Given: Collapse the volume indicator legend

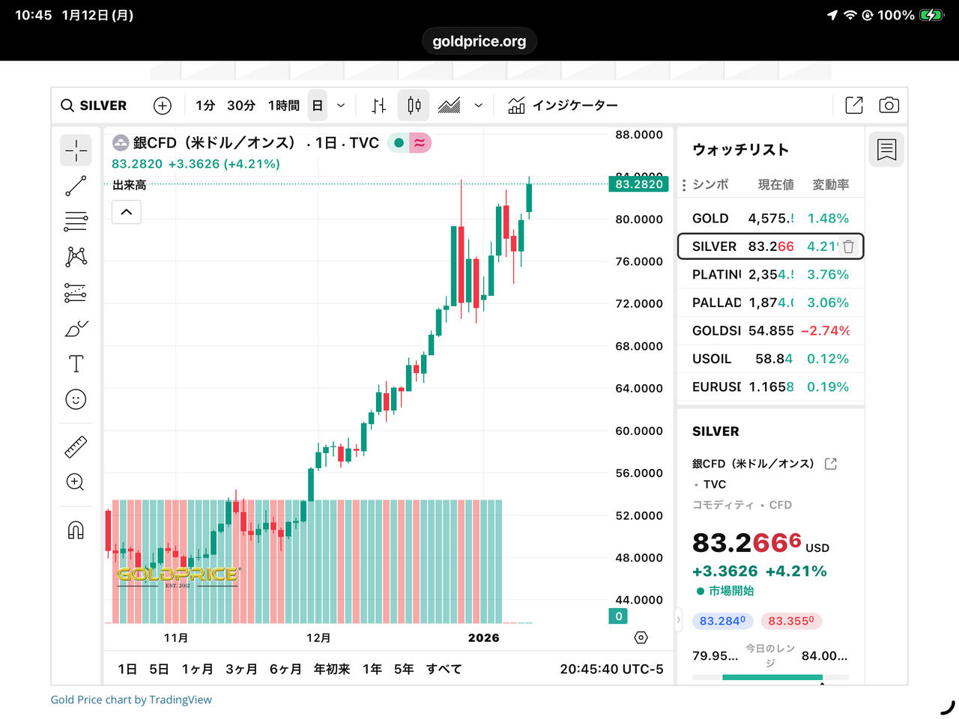Looking at the screenshot, I should [x=127, y=212].
